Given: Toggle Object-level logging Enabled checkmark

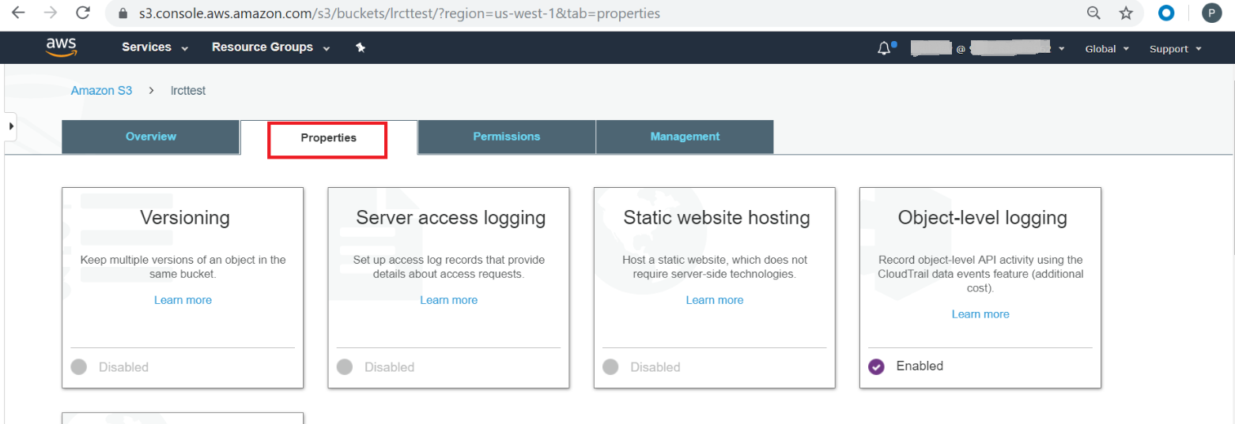Looking at the screenshot, I should pos(876,366).
